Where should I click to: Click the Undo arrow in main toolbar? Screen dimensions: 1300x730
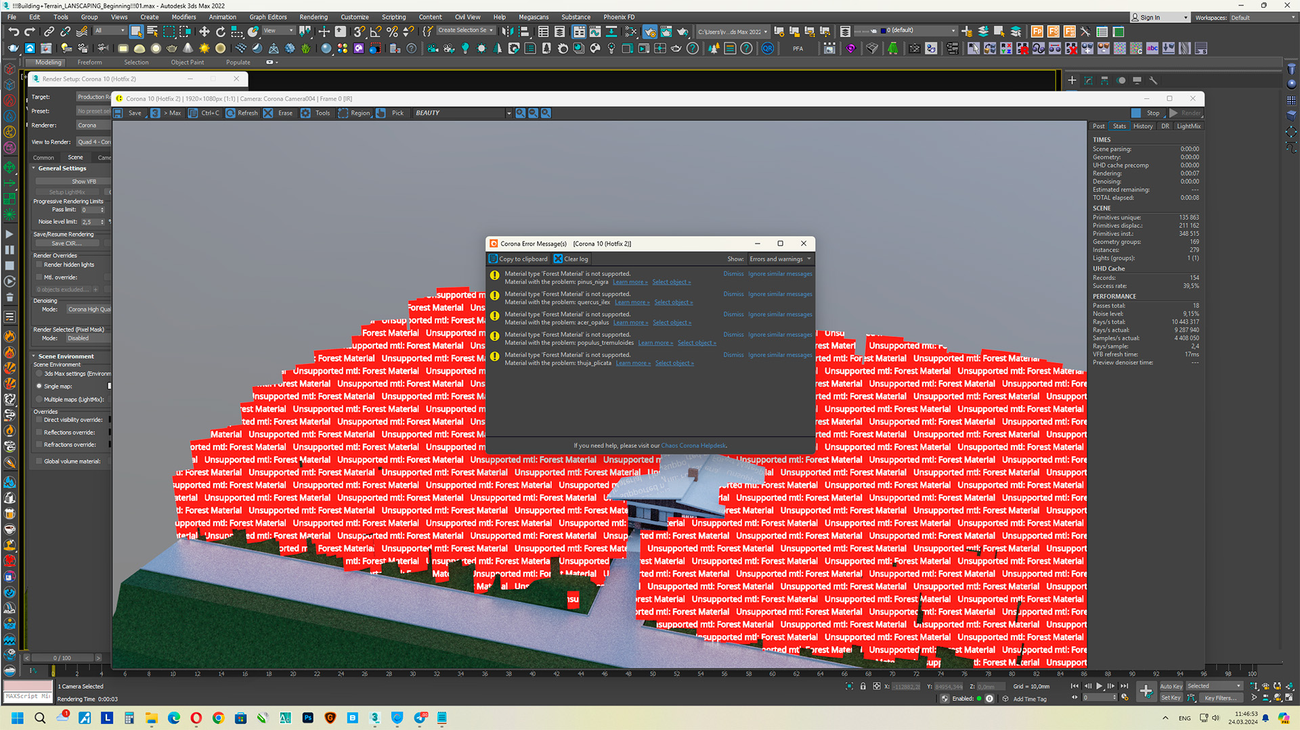tap(14, 31)
